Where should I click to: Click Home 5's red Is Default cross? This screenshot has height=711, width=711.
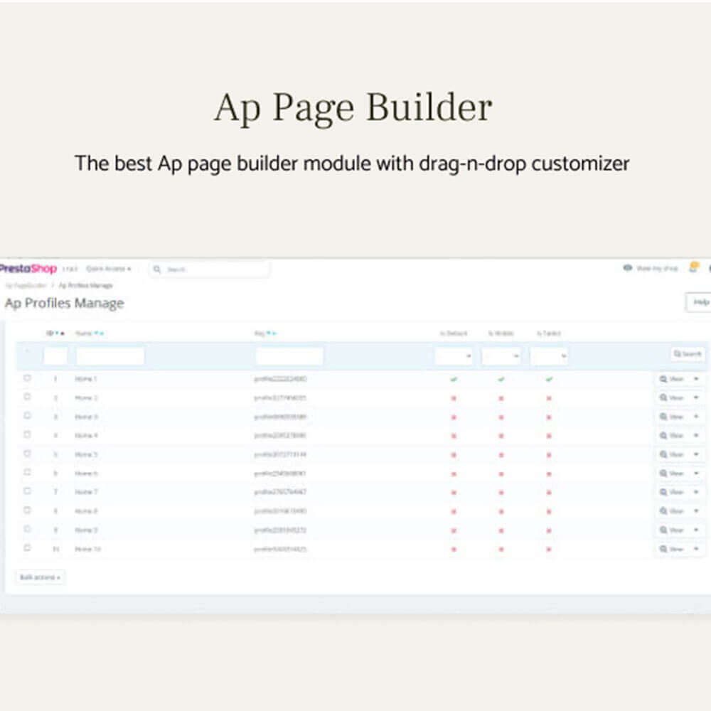tap(454, 455)
